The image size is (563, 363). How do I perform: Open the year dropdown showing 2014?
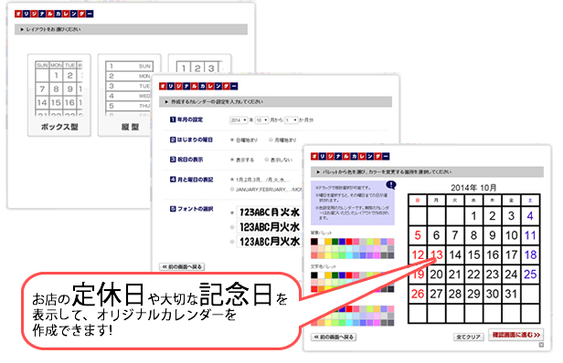(x=239, y=120)
